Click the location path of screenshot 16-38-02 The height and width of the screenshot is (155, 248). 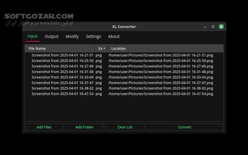(x=160, y=88)
